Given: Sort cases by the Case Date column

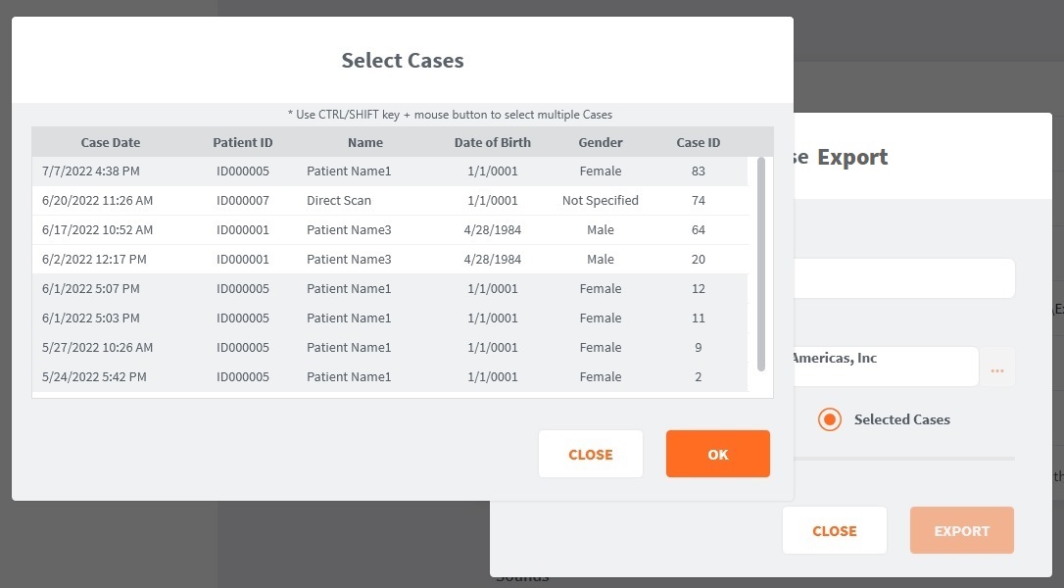Looking at the screenshot, I should coord(110,141).
